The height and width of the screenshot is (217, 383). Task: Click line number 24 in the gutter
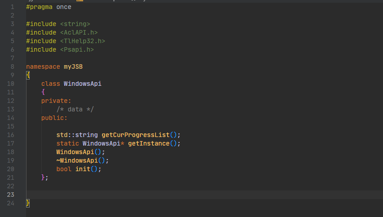[10, 204]
